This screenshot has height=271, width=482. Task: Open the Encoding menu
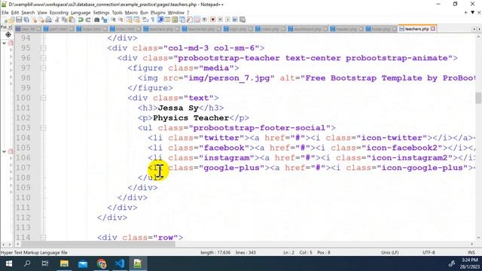coord(59,13)
